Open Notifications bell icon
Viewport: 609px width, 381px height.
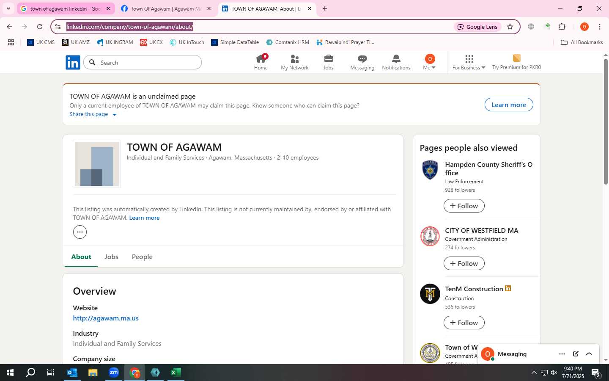click(396, 62)
